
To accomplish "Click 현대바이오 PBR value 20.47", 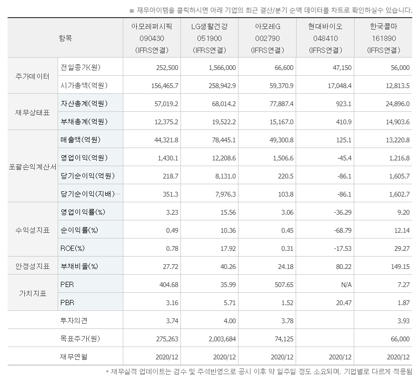I will pyautogui.click(x=344, y=303).
